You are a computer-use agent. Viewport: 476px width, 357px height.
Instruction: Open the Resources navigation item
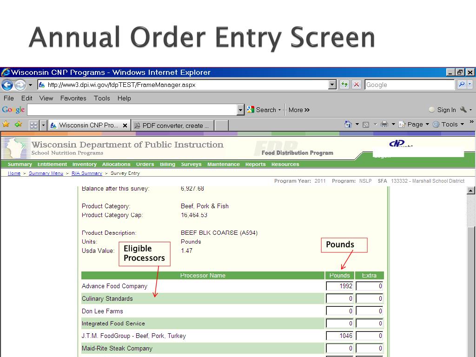285,164
